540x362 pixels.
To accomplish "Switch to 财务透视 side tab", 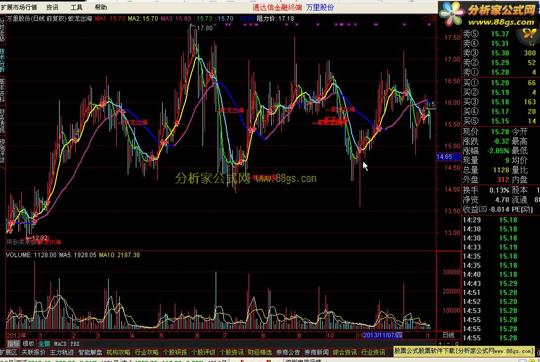I will [x=3, y=120].
